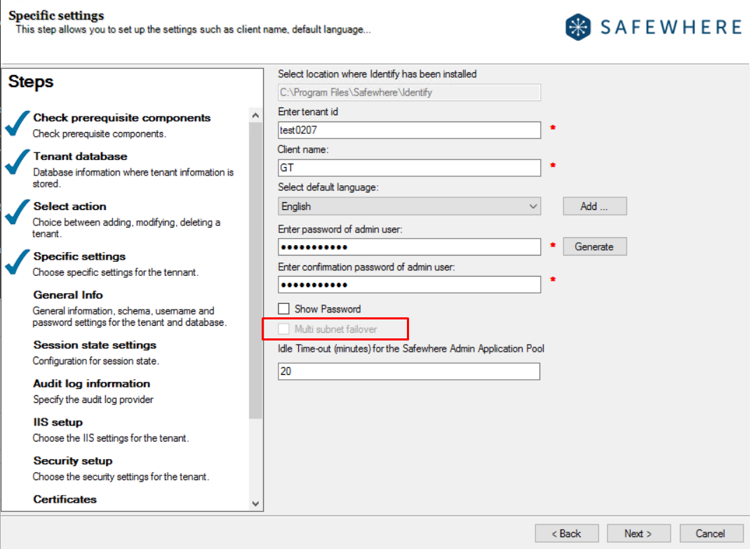Click checkmark beside Check prerequisite components
This screenshot has height=549, width=750.
pos(18,124)
